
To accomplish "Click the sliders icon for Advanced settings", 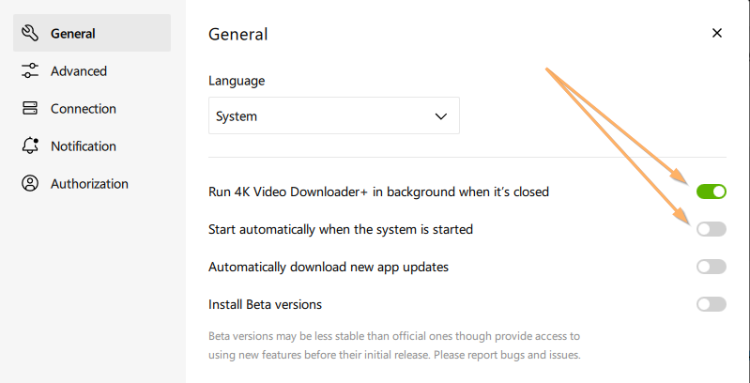I will pos(31,71).
